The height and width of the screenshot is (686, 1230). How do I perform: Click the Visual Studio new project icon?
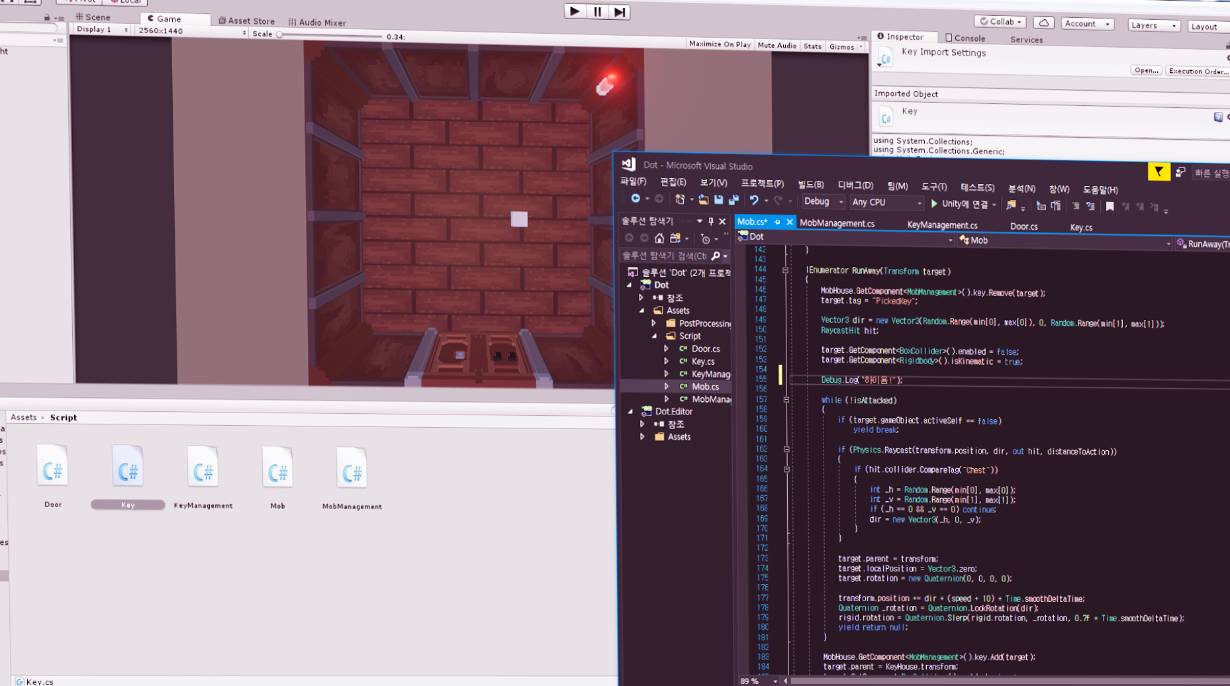[680, 199]
